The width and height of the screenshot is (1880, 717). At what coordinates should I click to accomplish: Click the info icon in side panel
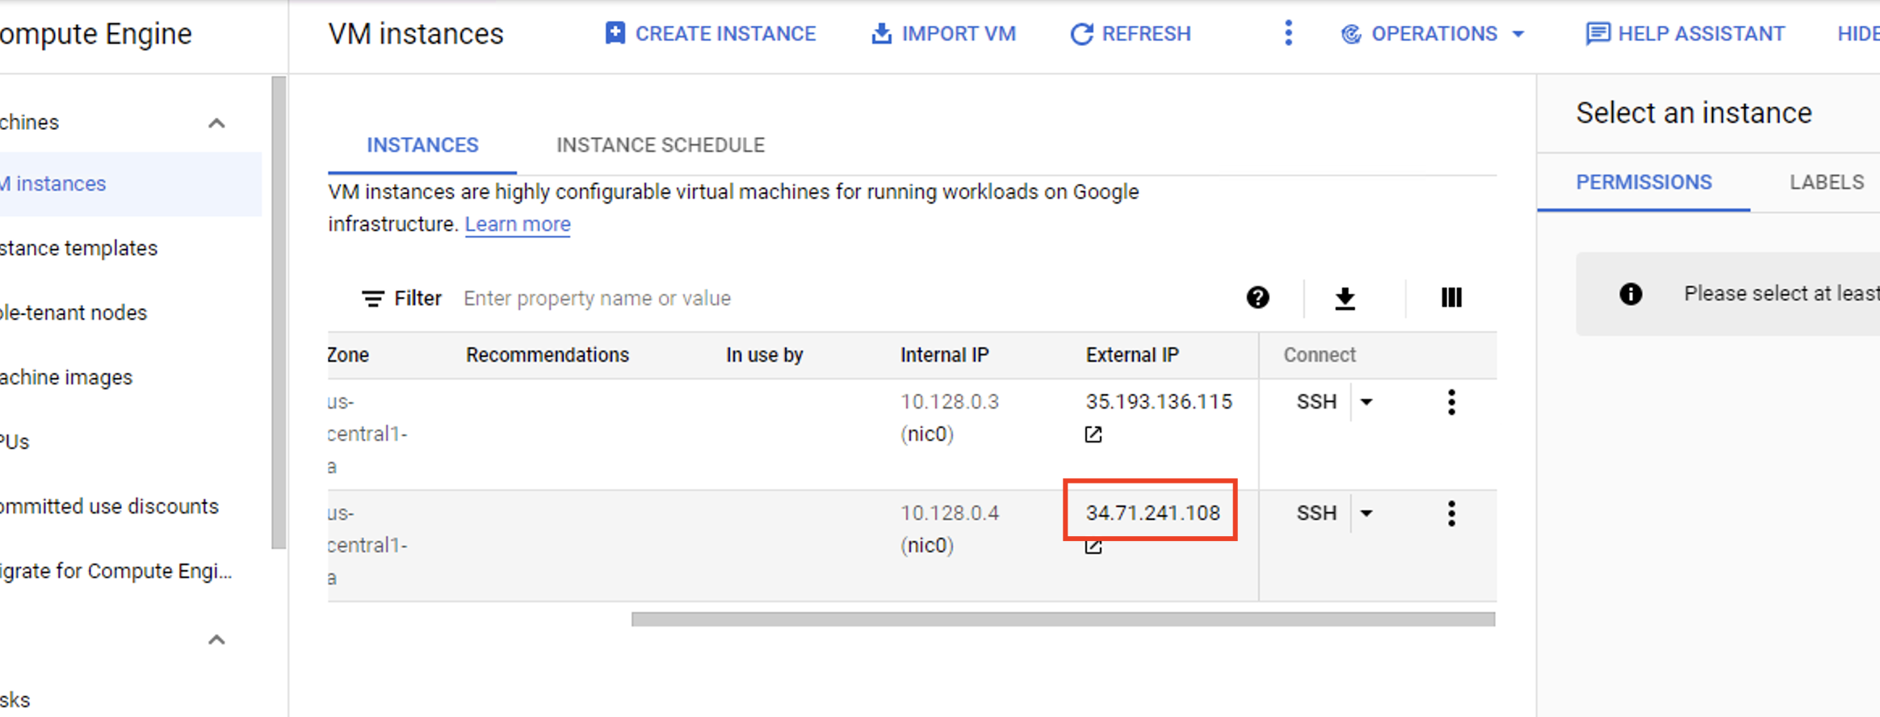[x=1630, y=294]
